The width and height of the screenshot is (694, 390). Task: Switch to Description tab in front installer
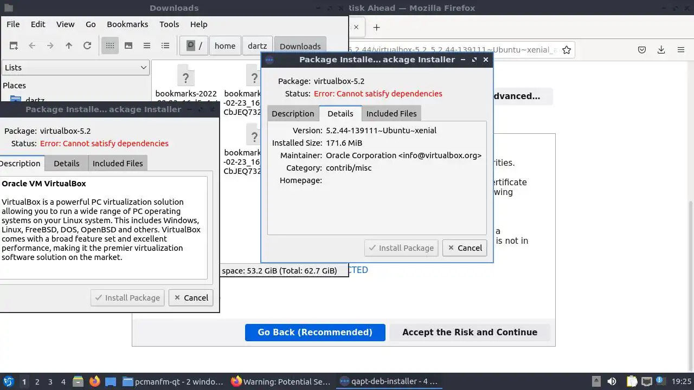(x=293, y=113)
